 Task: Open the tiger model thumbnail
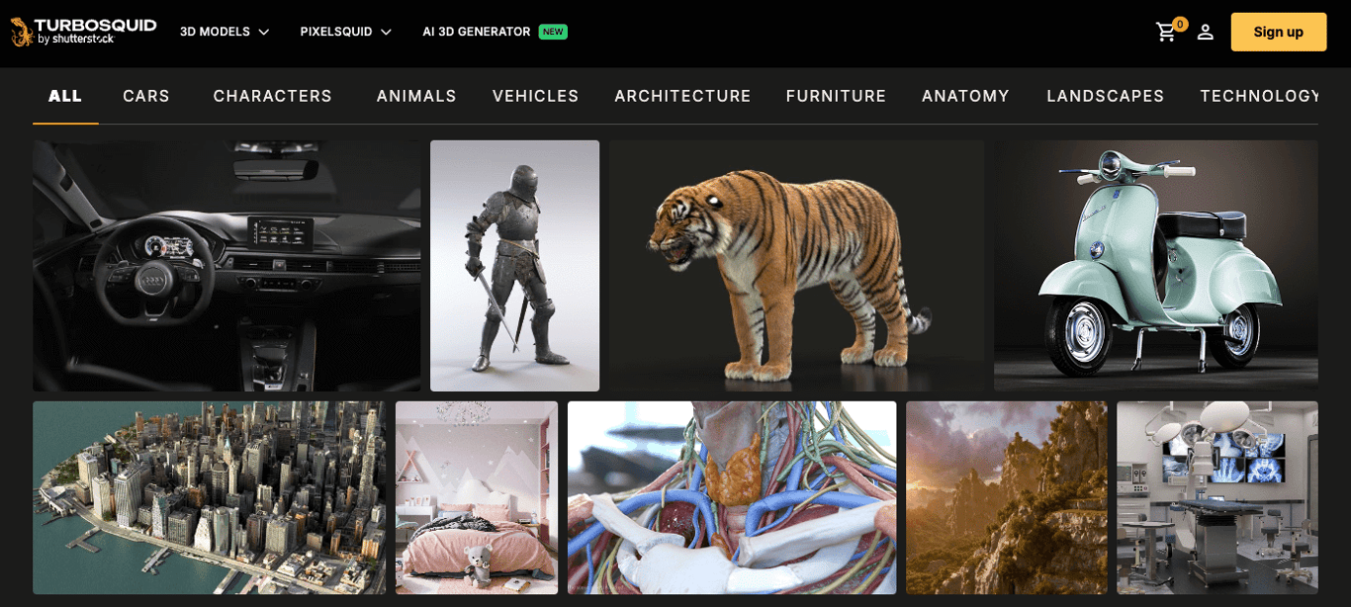point(795,265)
